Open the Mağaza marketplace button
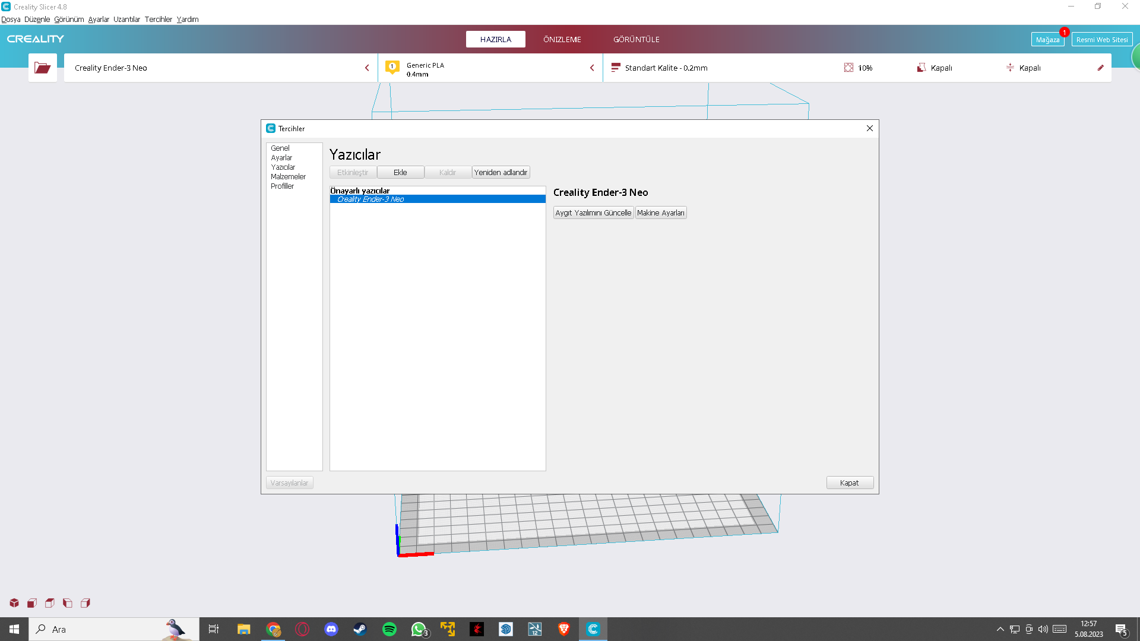This screenshot has height=641, width=1140. 1047,40
